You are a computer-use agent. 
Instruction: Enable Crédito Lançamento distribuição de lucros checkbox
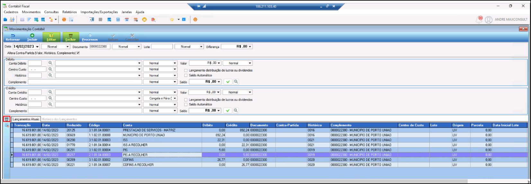coord(186,100)
